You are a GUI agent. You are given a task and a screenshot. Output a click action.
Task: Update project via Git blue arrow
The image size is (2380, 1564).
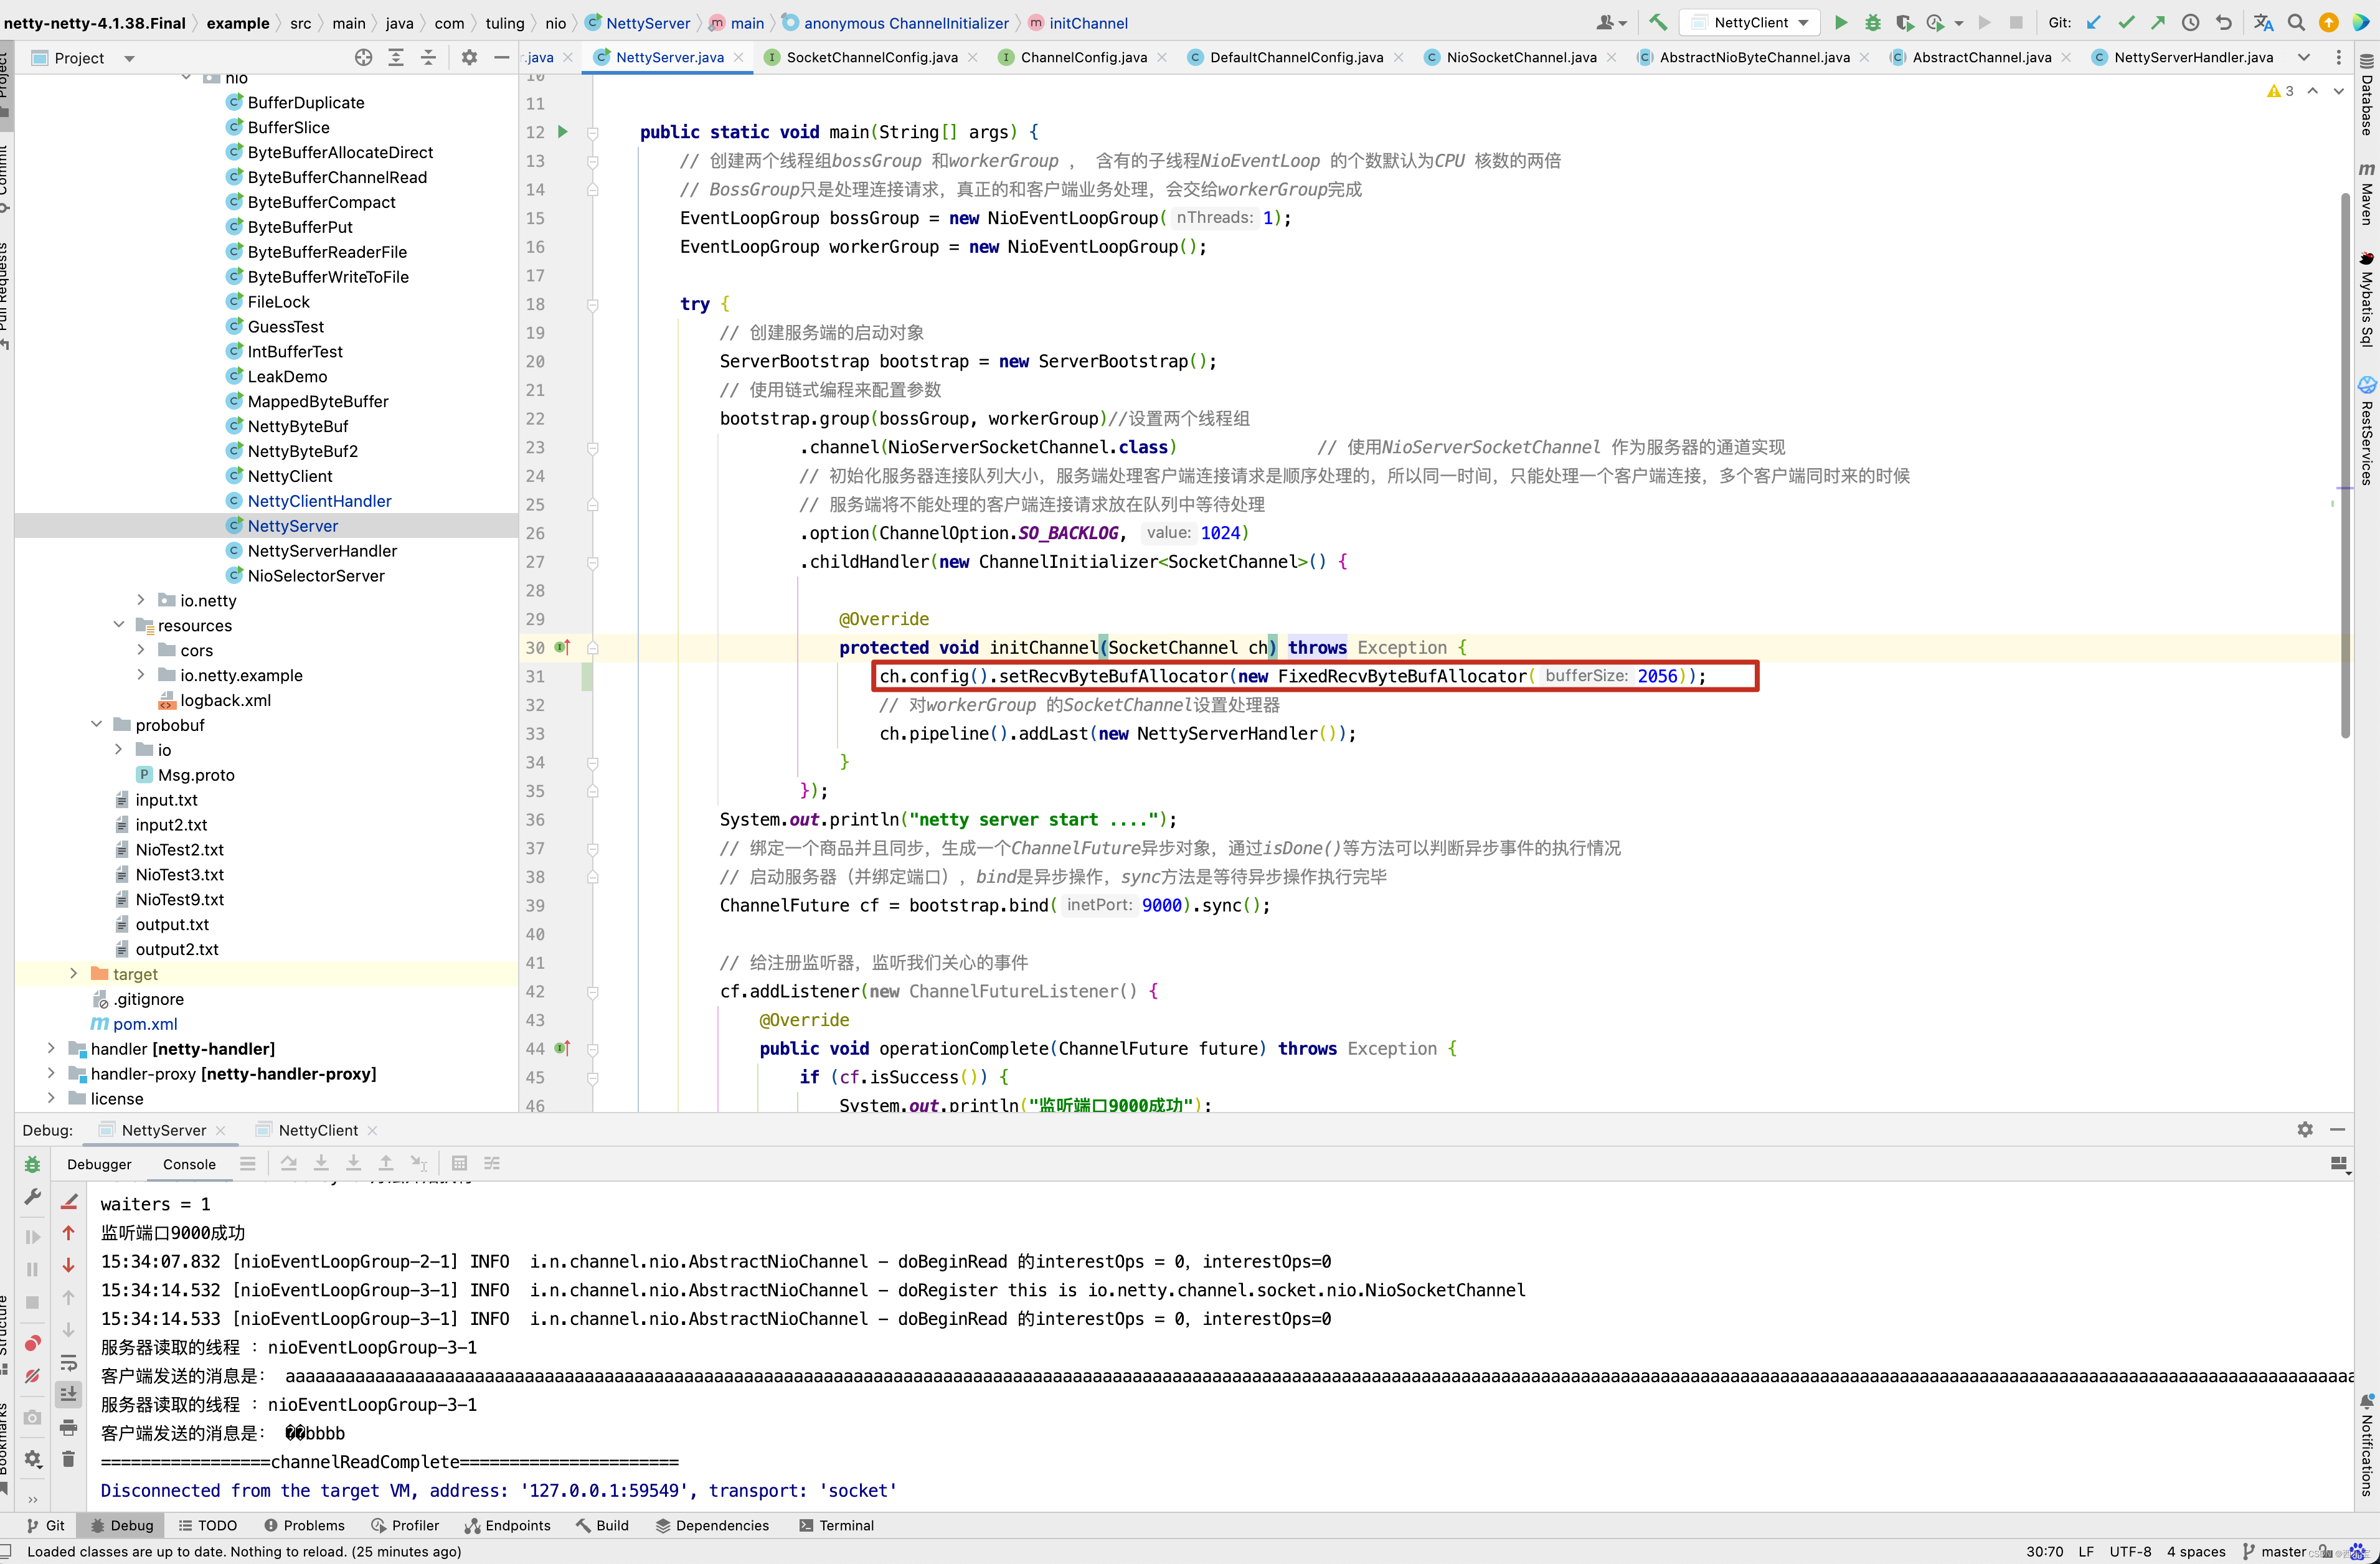point(2094,22)
